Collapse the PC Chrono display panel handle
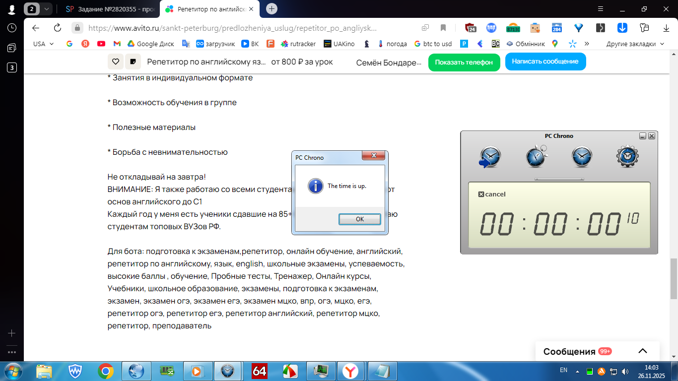The image size is (678, 381). [x=559, y=179]
